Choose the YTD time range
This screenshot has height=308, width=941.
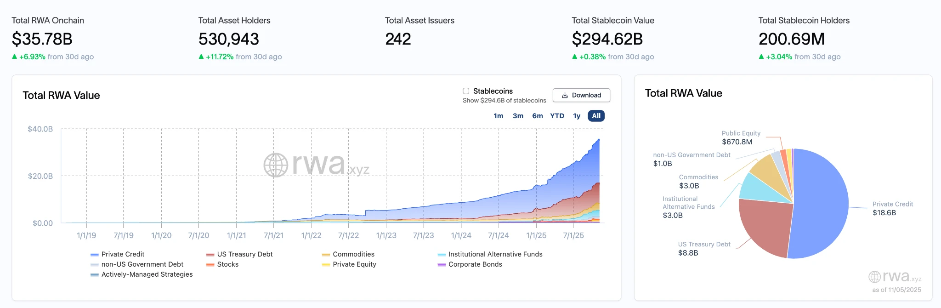pyautogui.click(x=557, y=116)
